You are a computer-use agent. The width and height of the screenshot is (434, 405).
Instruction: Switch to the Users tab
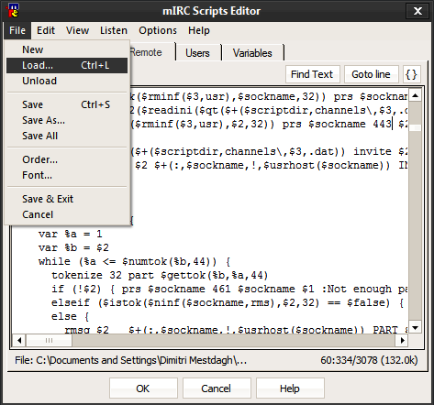[x=197, y=53]
